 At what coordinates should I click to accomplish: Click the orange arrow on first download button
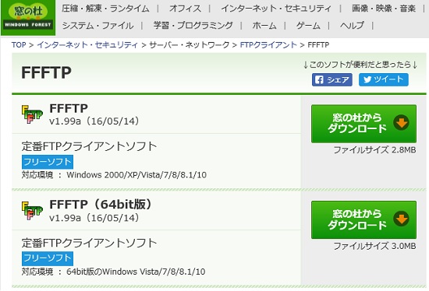click(402, 123)
